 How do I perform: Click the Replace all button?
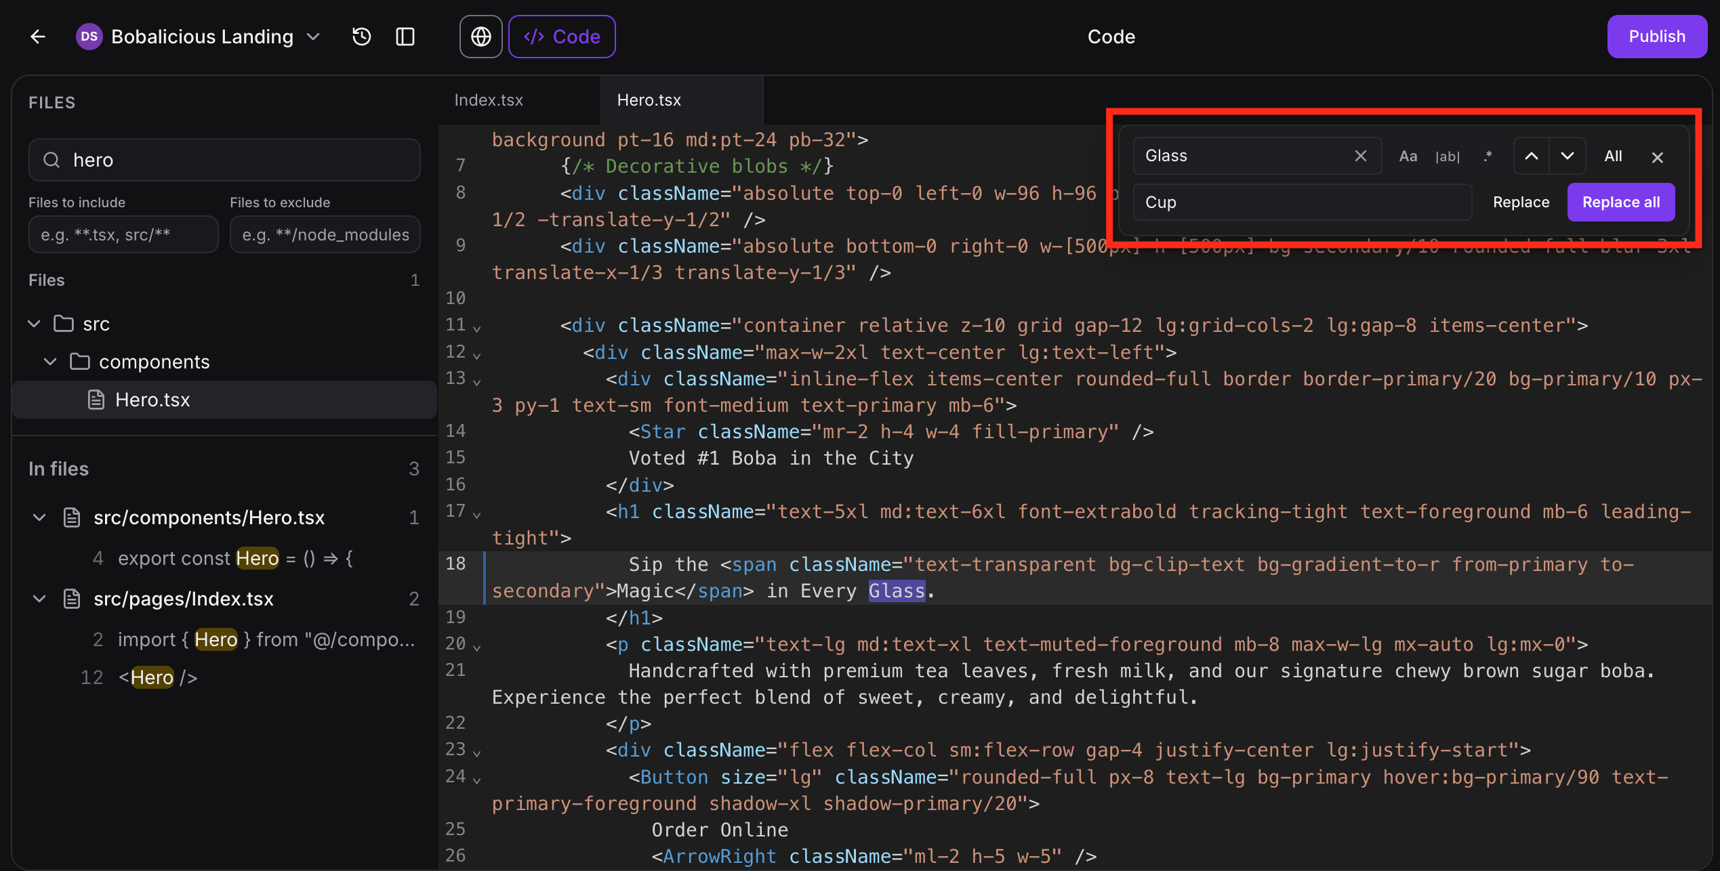pos(1620,202)
